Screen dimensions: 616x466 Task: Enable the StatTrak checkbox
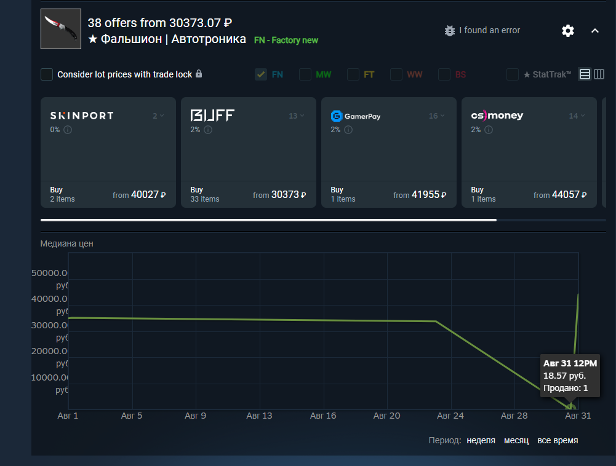512,74
